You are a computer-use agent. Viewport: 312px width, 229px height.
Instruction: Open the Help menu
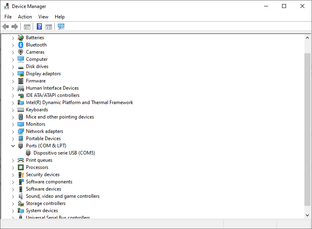point(60,17)
